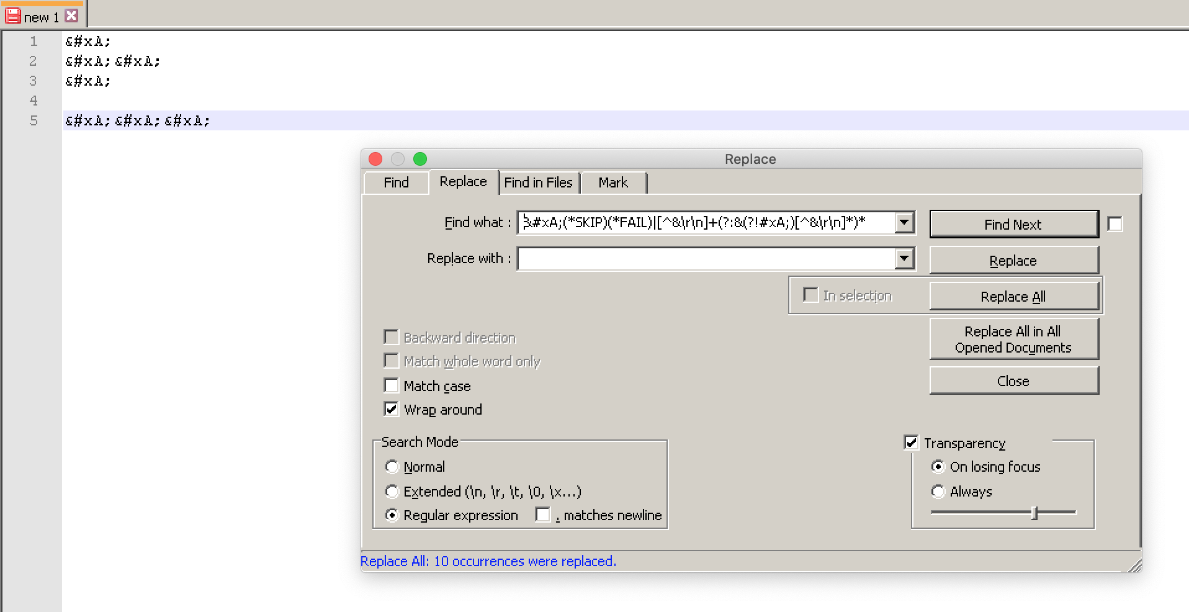Select the Regular expression search mode
This screenshot has height=612, width=1189.
(x=392, y=515)
